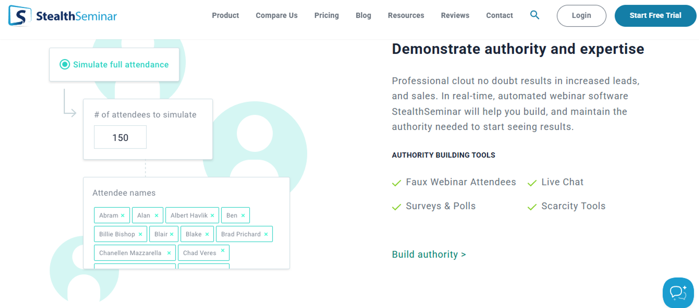This screenshot has height=308, width=699.
Task: Click the attendees-to-simulate number field
Action: pos(120,137)
